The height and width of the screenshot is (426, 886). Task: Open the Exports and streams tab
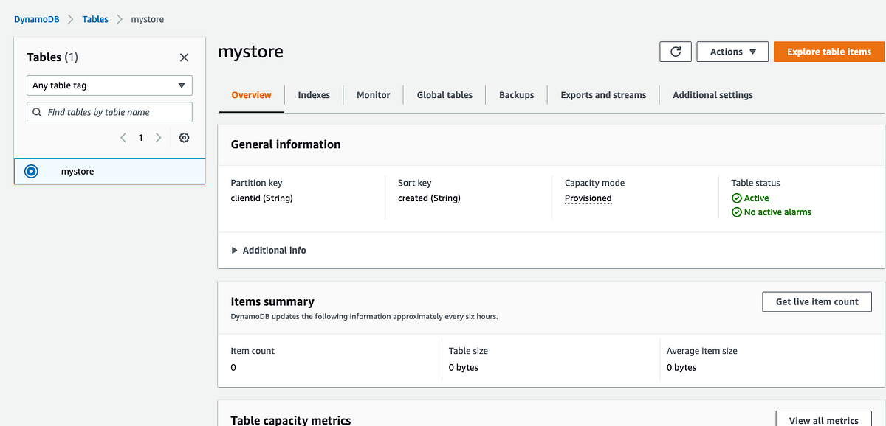603,94
